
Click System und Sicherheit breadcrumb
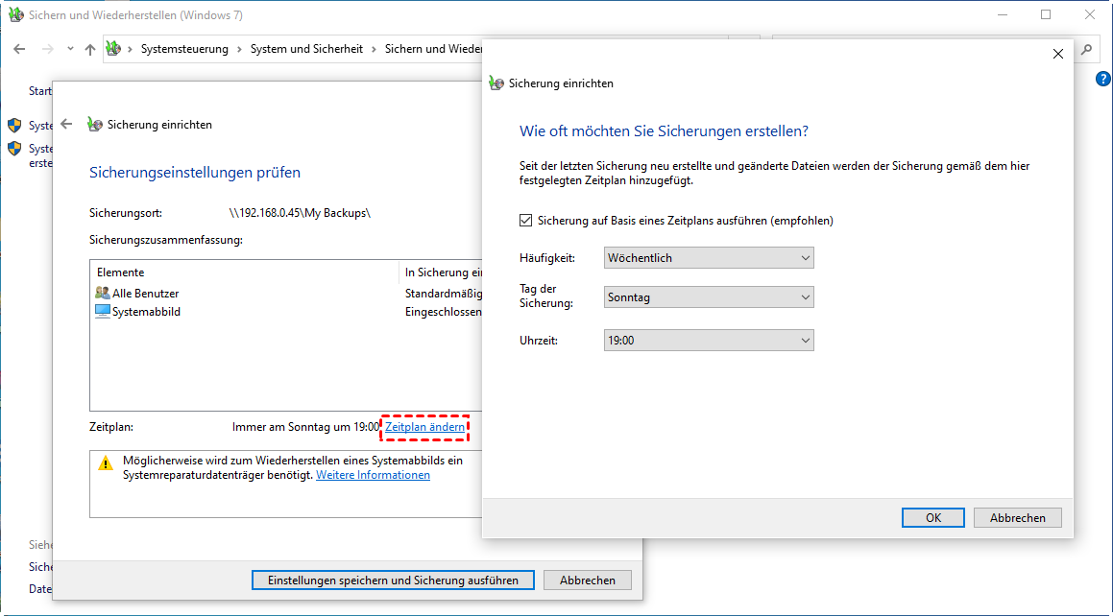click(x=306, y=49)
